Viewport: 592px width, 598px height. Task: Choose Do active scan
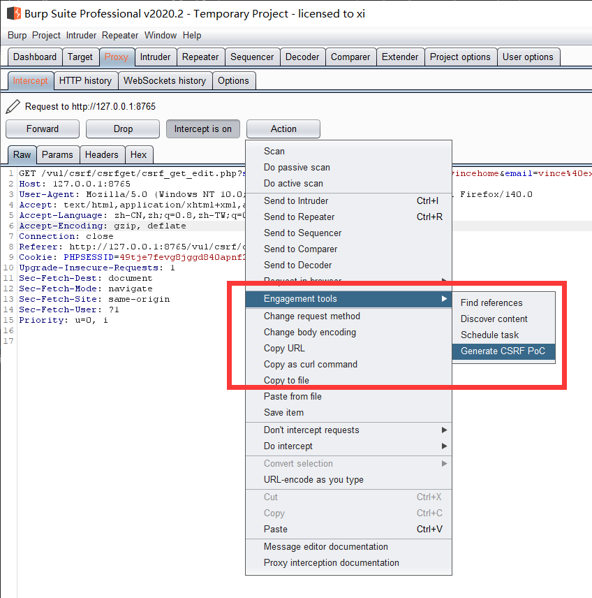click(348, 183)
